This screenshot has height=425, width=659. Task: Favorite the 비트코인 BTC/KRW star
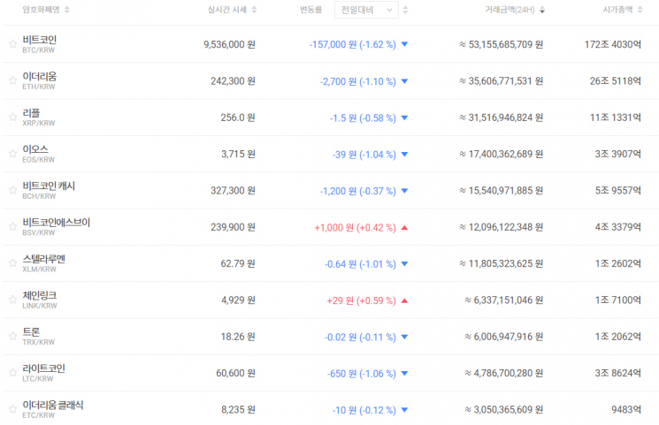coord(12,43)
